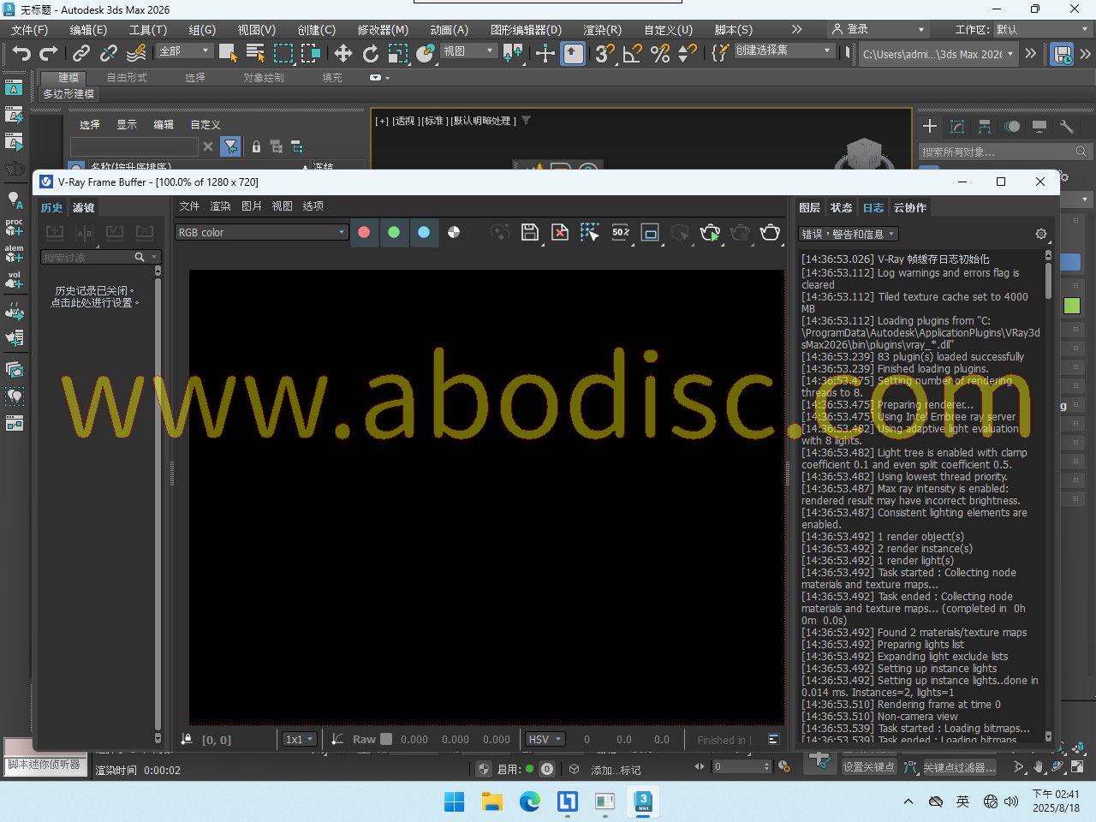Open the 选项 menu in VFB

pyautogui.click(x=313, y=206)
